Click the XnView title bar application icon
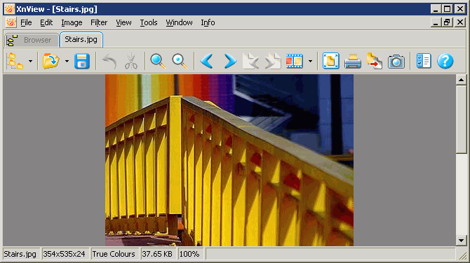470x263 pixels. point(10,9)
